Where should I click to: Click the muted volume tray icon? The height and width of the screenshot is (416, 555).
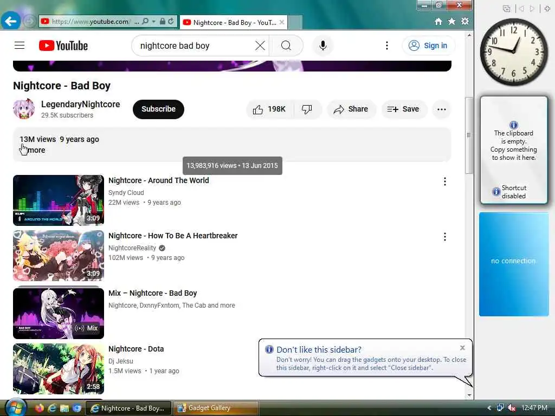[x=512, y=408]
